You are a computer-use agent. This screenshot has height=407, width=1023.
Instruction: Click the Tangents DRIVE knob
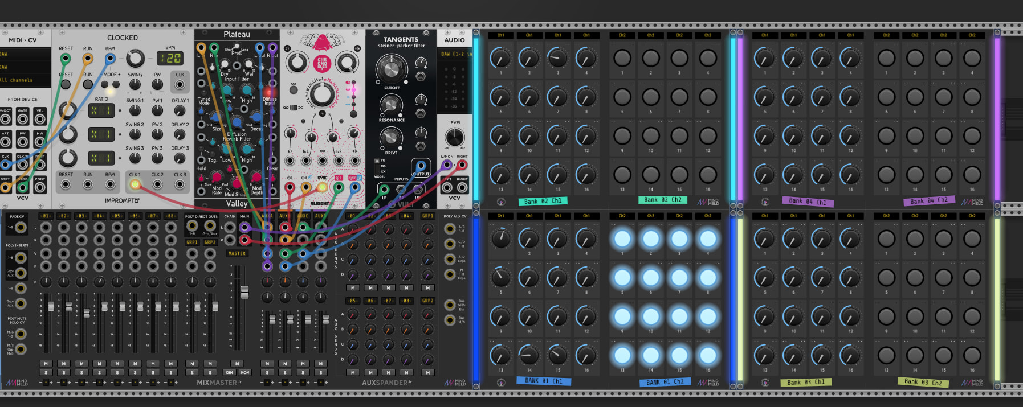[392, 137]
